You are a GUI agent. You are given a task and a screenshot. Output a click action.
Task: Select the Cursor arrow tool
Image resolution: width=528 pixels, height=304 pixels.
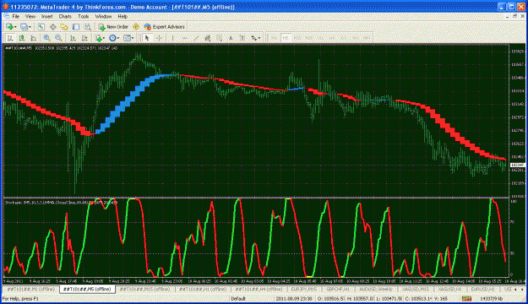pos(147,38)
